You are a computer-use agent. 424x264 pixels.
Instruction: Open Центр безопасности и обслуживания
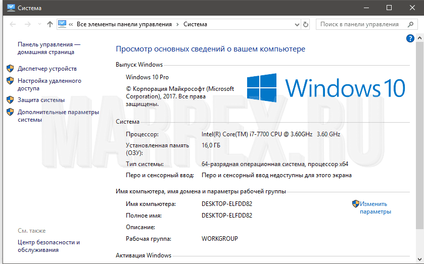[49, 246]
